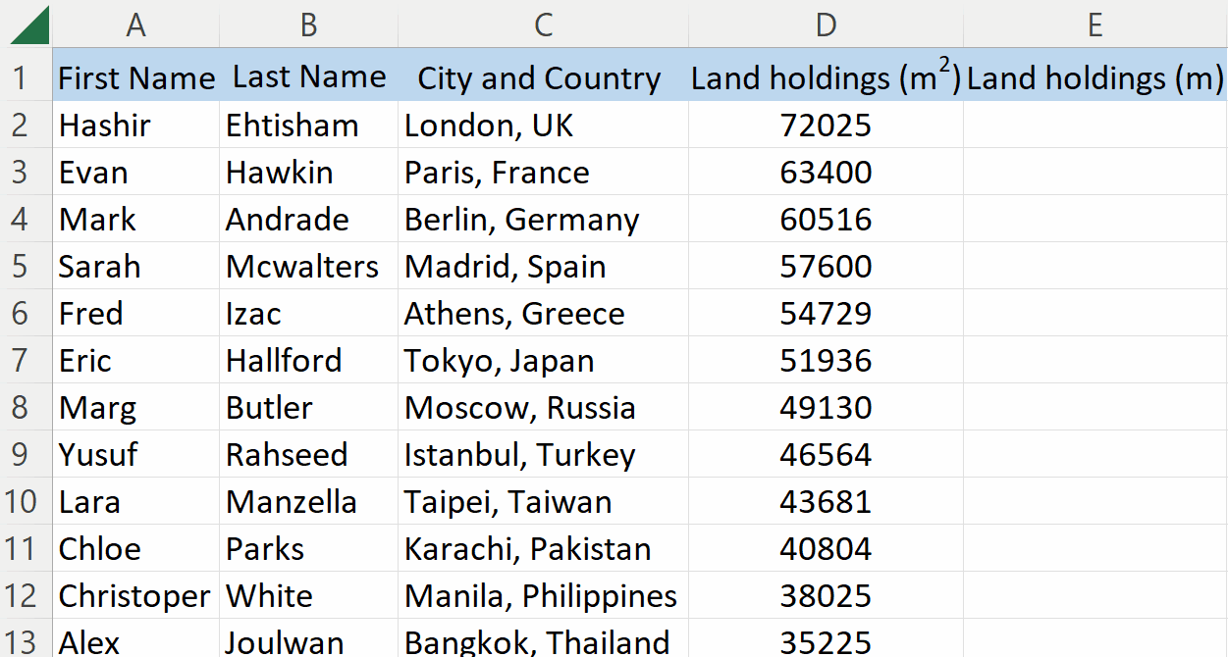Select the cell containing "Sarah"
The image size is (1228, 657).
(136, 266)
